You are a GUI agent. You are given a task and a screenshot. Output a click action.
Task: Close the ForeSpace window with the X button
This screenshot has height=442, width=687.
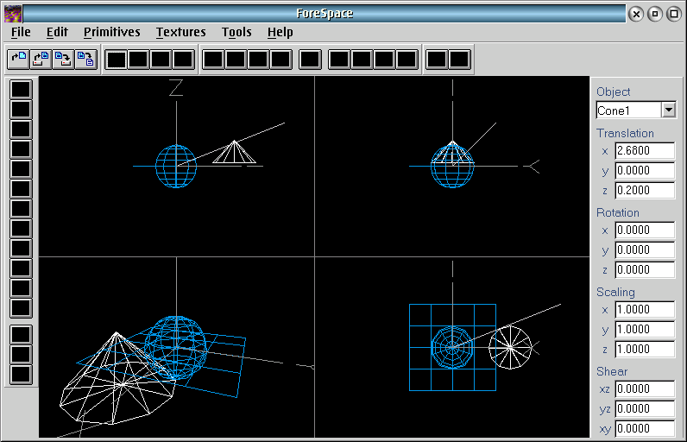[636, 14]
